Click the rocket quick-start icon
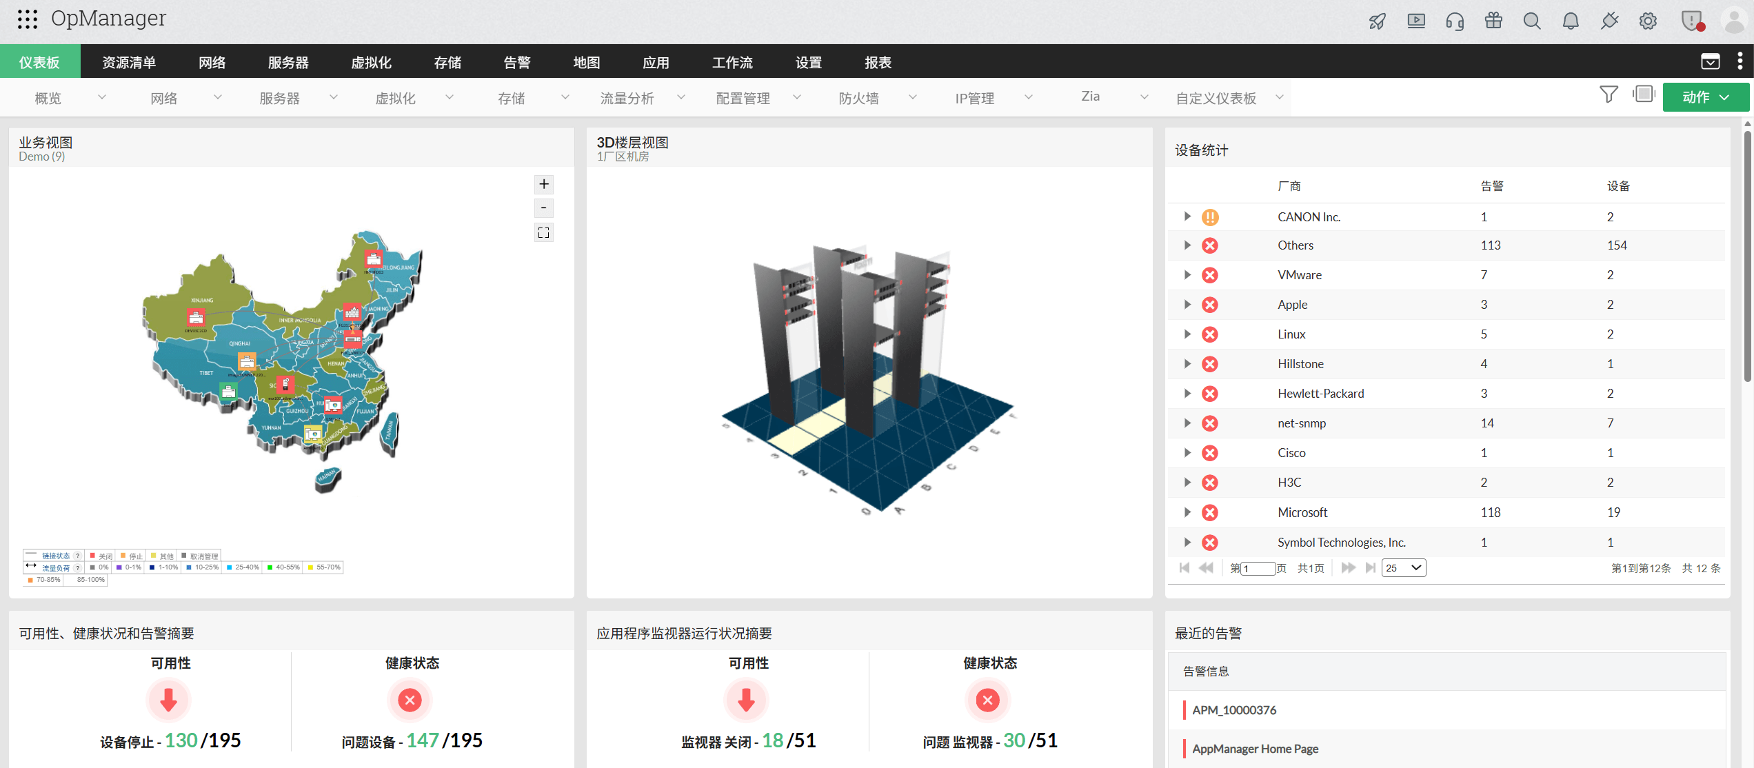The height and width of the screenshot is (768, 1754). tap(1377, 21)
